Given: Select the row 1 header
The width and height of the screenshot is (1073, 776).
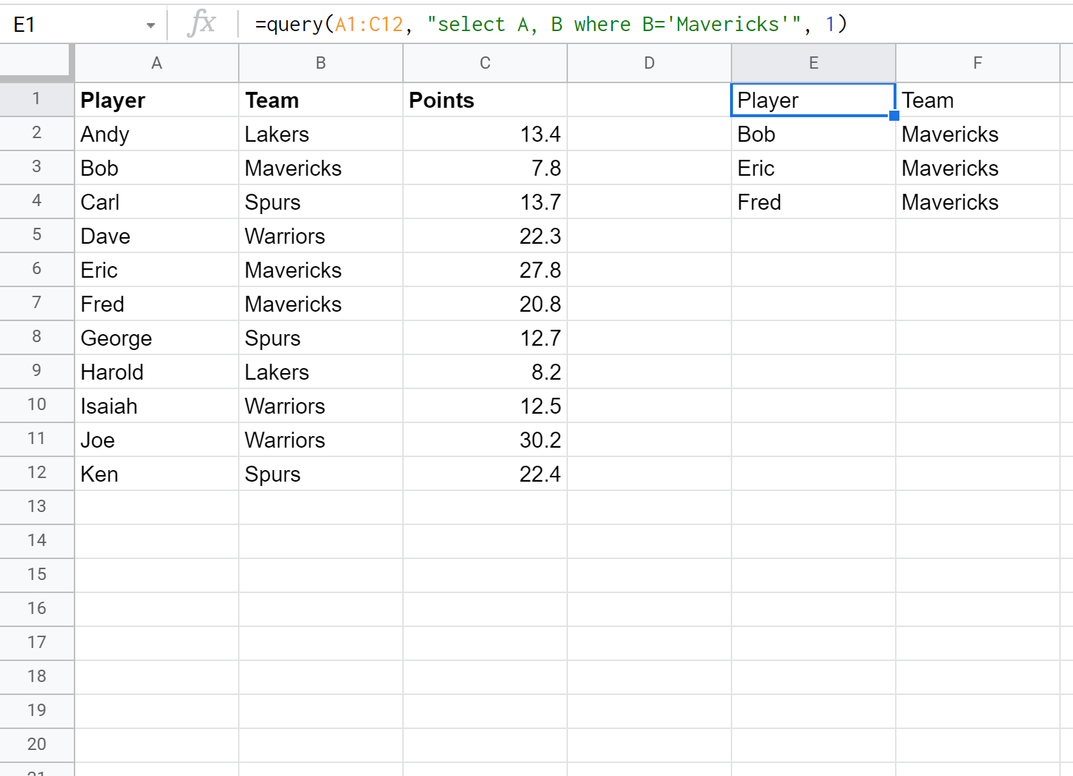Looking at the screenshot, I should [x=36, y=99].
